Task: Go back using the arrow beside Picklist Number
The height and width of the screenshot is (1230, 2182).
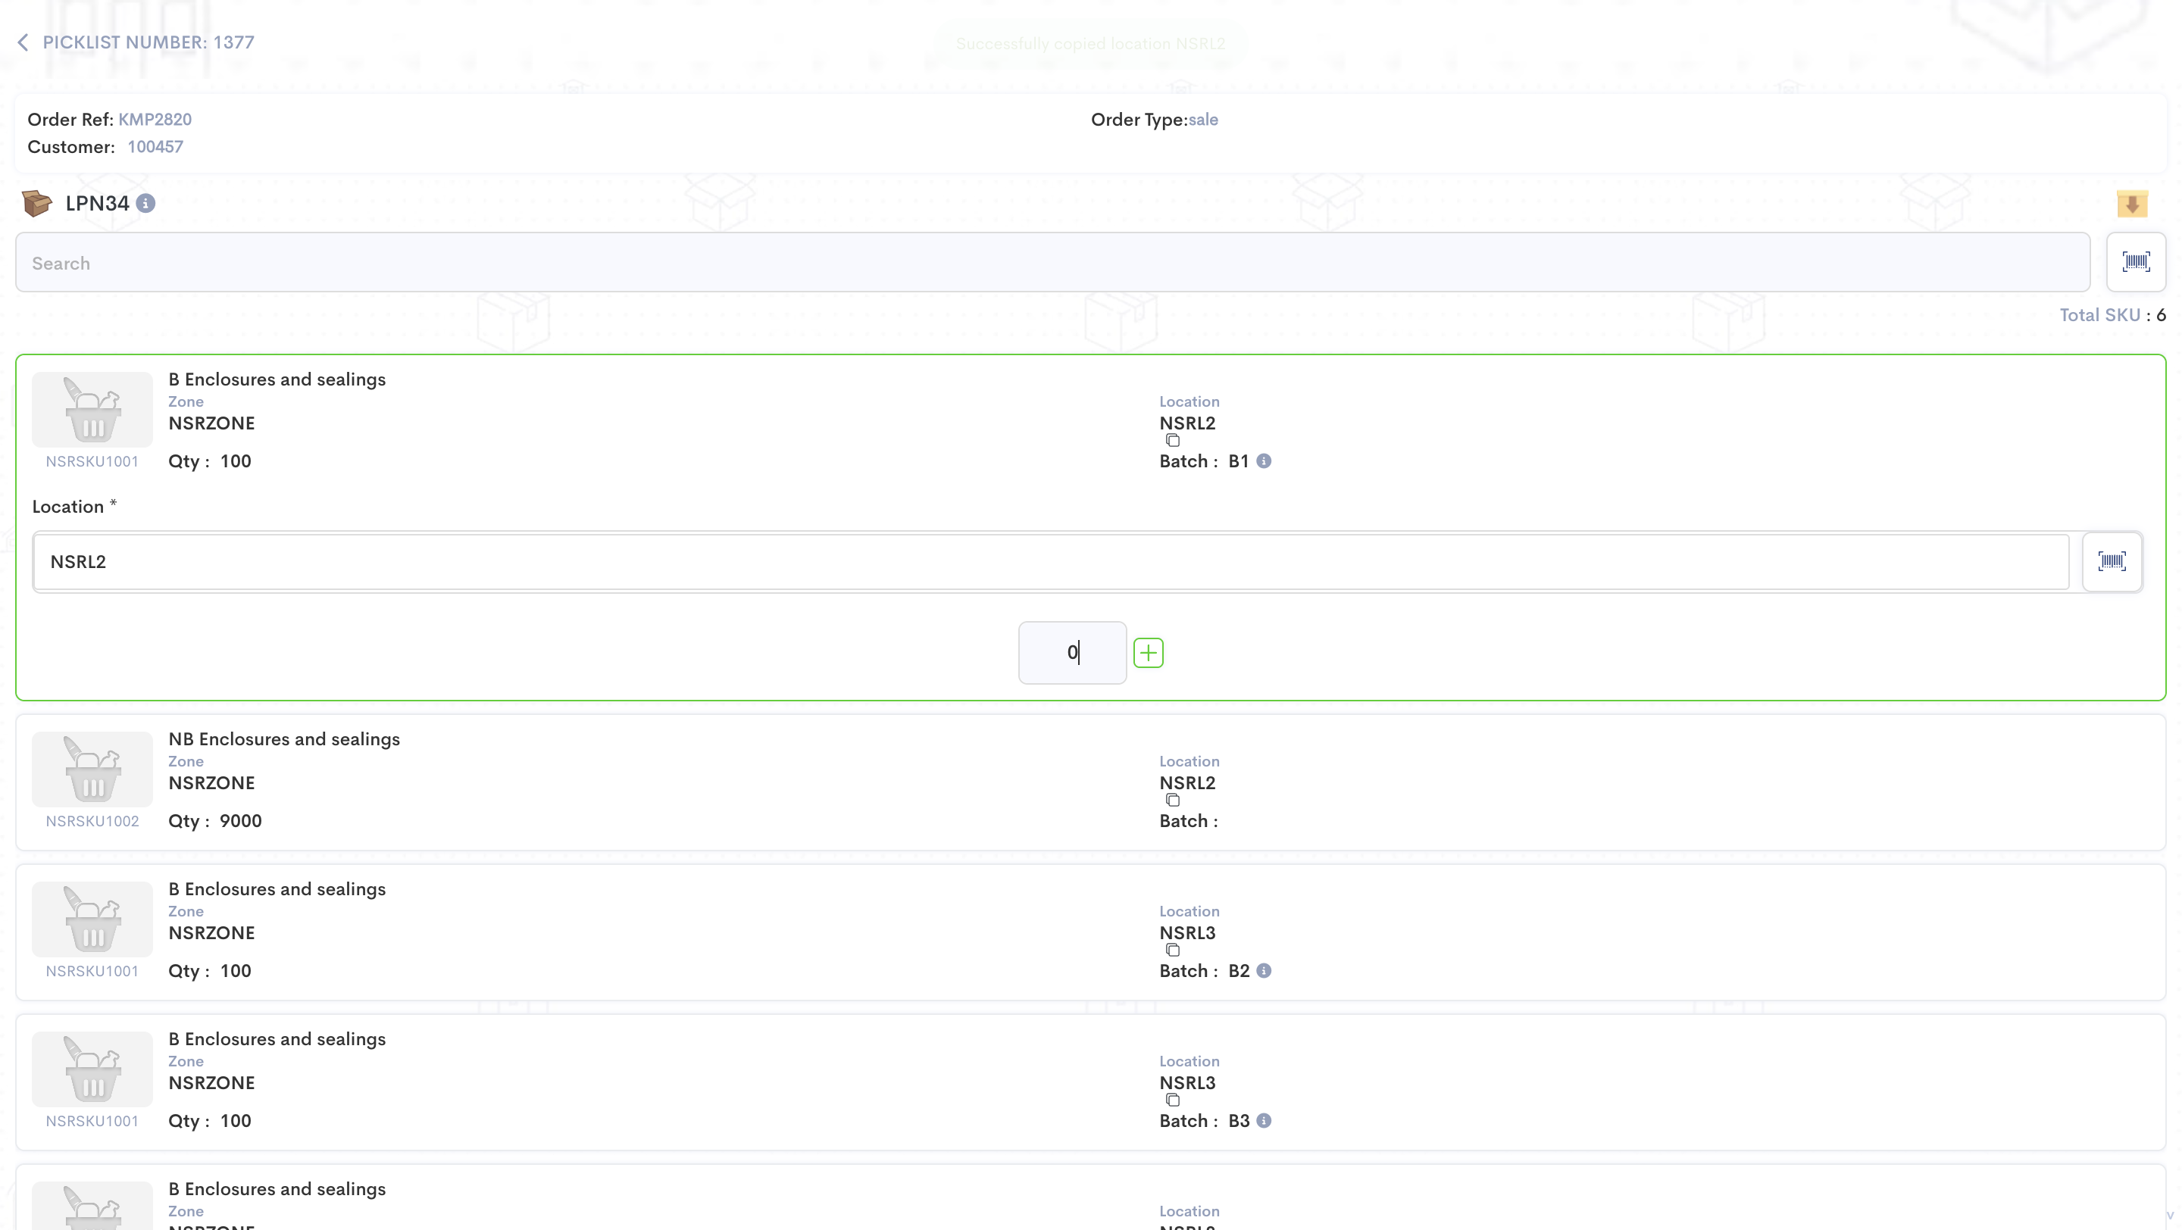Action: point(23,42)
